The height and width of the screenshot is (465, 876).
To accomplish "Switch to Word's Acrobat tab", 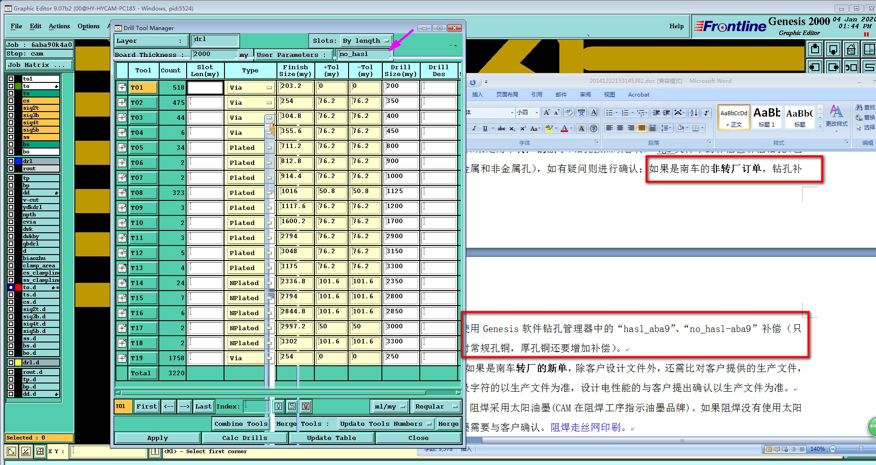I will point(638,94).
